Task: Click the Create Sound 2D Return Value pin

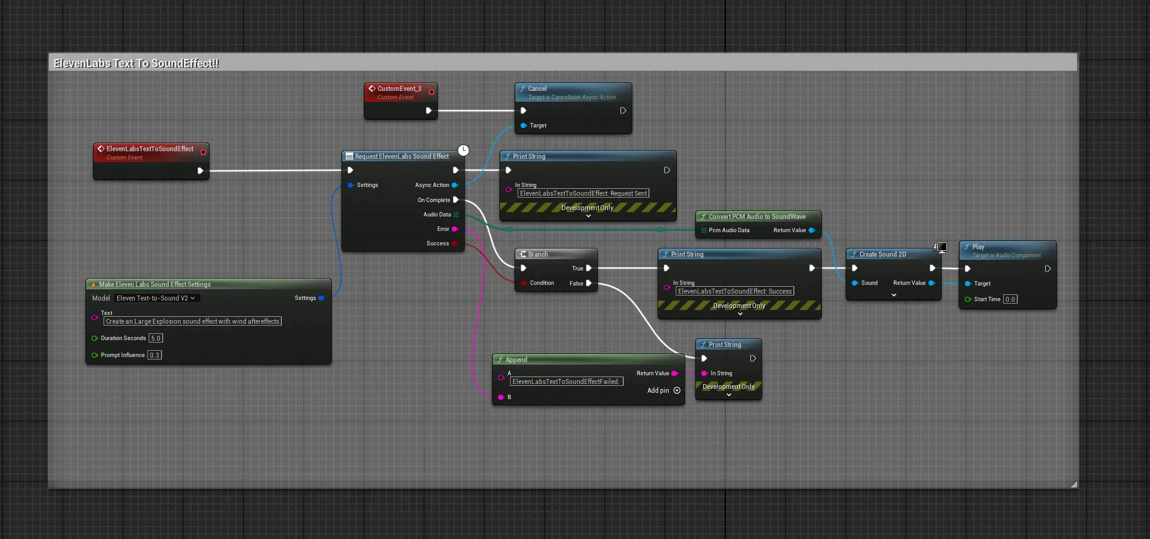Action: click(x=932, y=283)
